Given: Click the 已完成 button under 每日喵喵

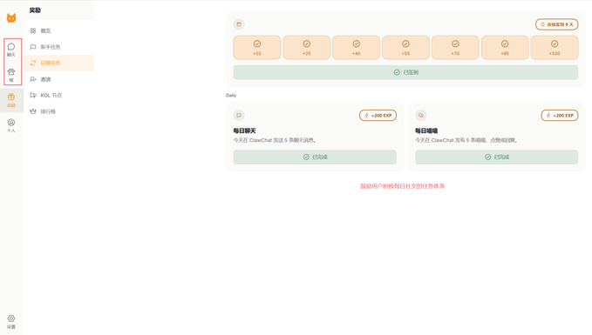Looking at the screenshot, I should 496,157.
